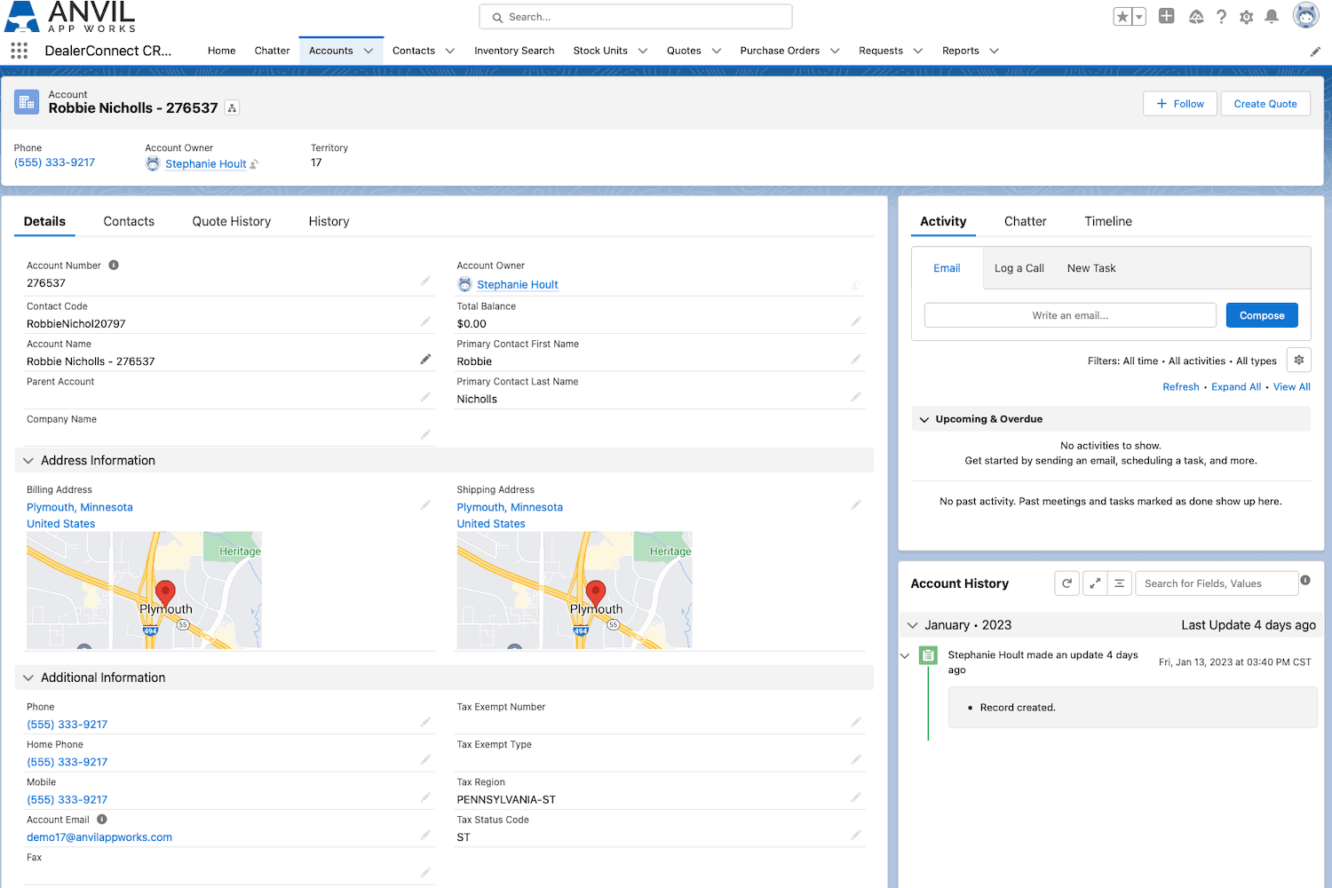Collapse the Upcoming & Overdue section
This screenshot has width=1332, height=888.
click(924, 419)
